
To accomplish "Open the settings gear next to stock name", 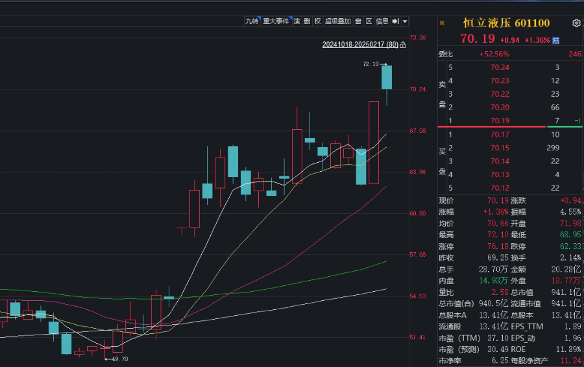I will (576, 23).
